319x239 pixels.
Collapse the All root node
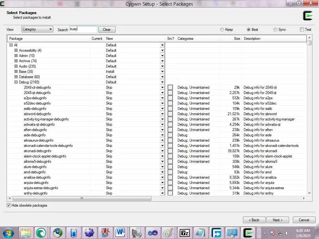point(11,45)
